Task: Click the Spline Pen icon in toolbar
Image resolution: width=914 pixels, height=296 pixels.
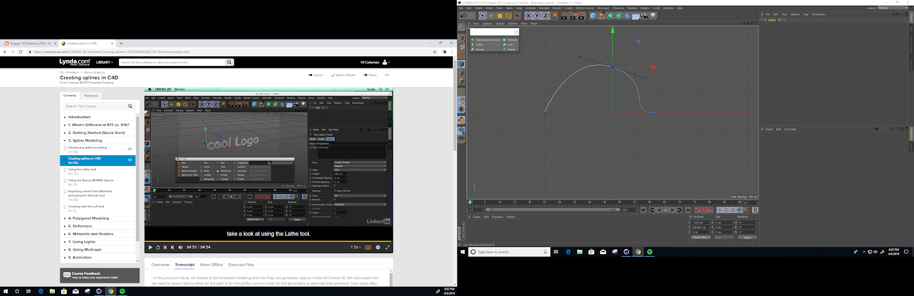Action: (x=602, y=16)
